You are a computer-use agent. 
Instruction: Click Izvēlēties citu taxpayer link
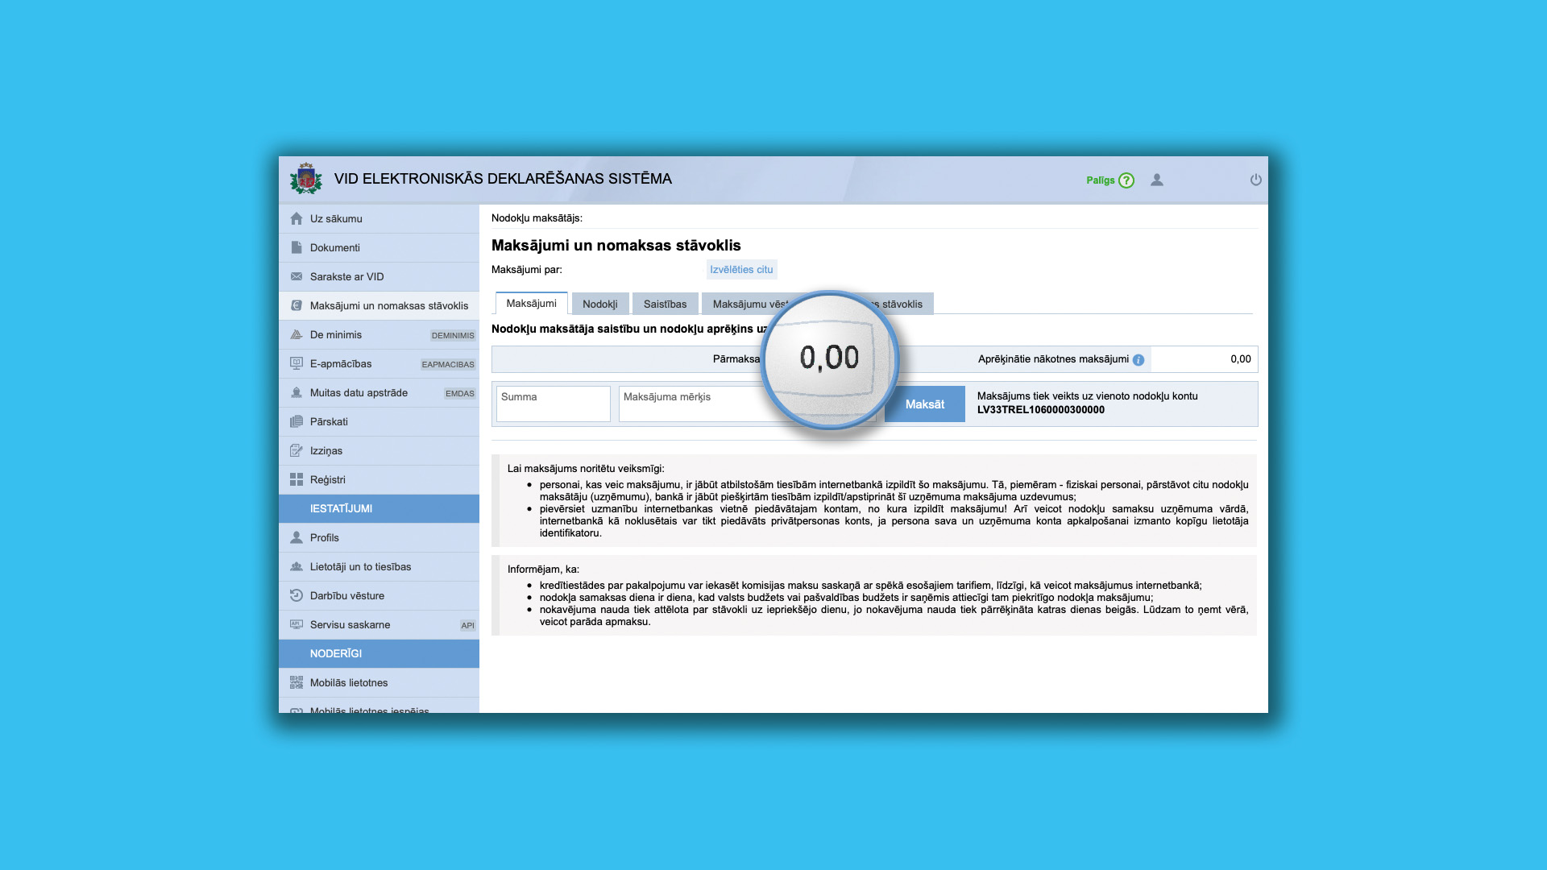(x=741, y=269)
